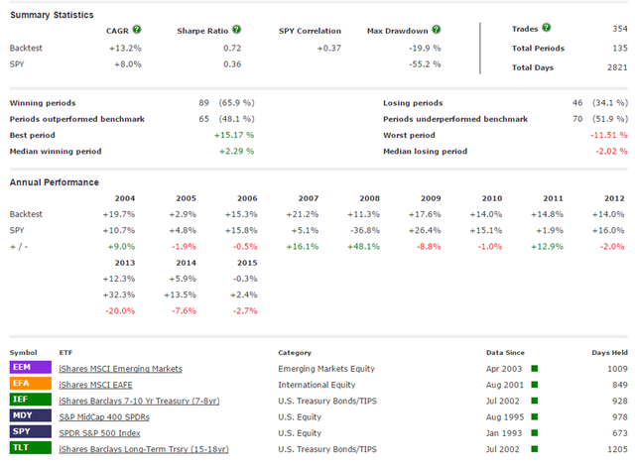Open the iShares MSCI Emerging Markets link
This screenshot has height=465, width=635.
121,369
